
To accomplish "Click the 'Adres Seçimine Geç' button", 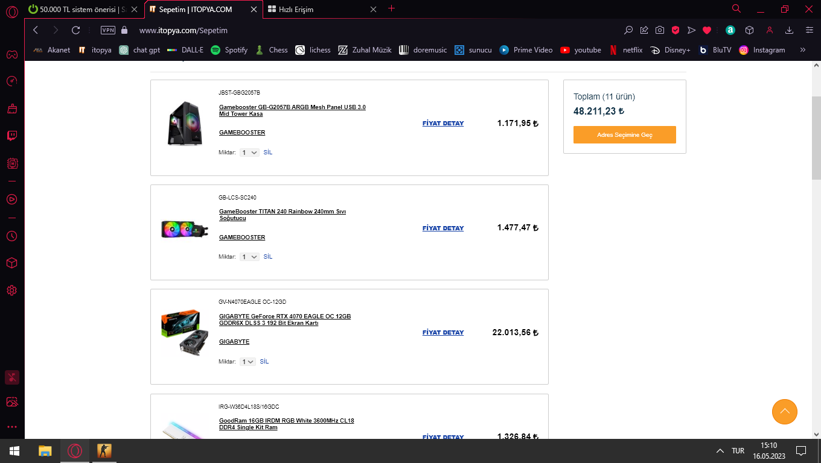I will pyautogui.click(x=625, y=134).
